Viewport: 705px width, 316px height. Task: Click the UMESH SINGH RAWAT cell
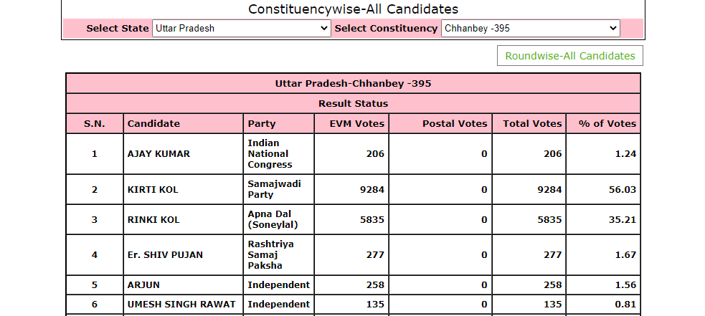pos(183,305)
